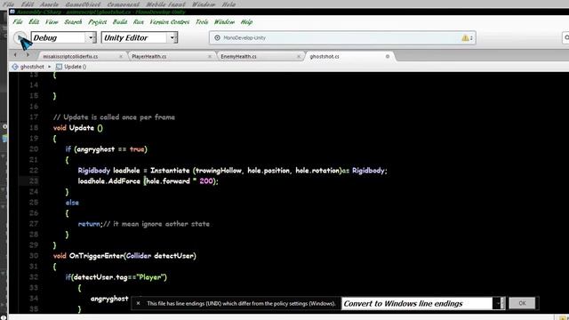Viewport: 569px width, 320px height.
Task: Open the MonoDevelop File menu
Action: [18, 21]
